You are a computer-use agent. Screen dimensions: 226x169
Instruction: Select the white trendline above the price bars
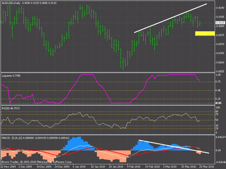click(x=171, y=18)
